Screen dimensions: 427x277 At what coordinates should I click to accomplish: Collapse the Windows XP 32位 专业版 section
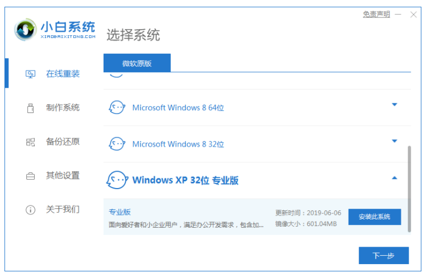click(394, 178)
